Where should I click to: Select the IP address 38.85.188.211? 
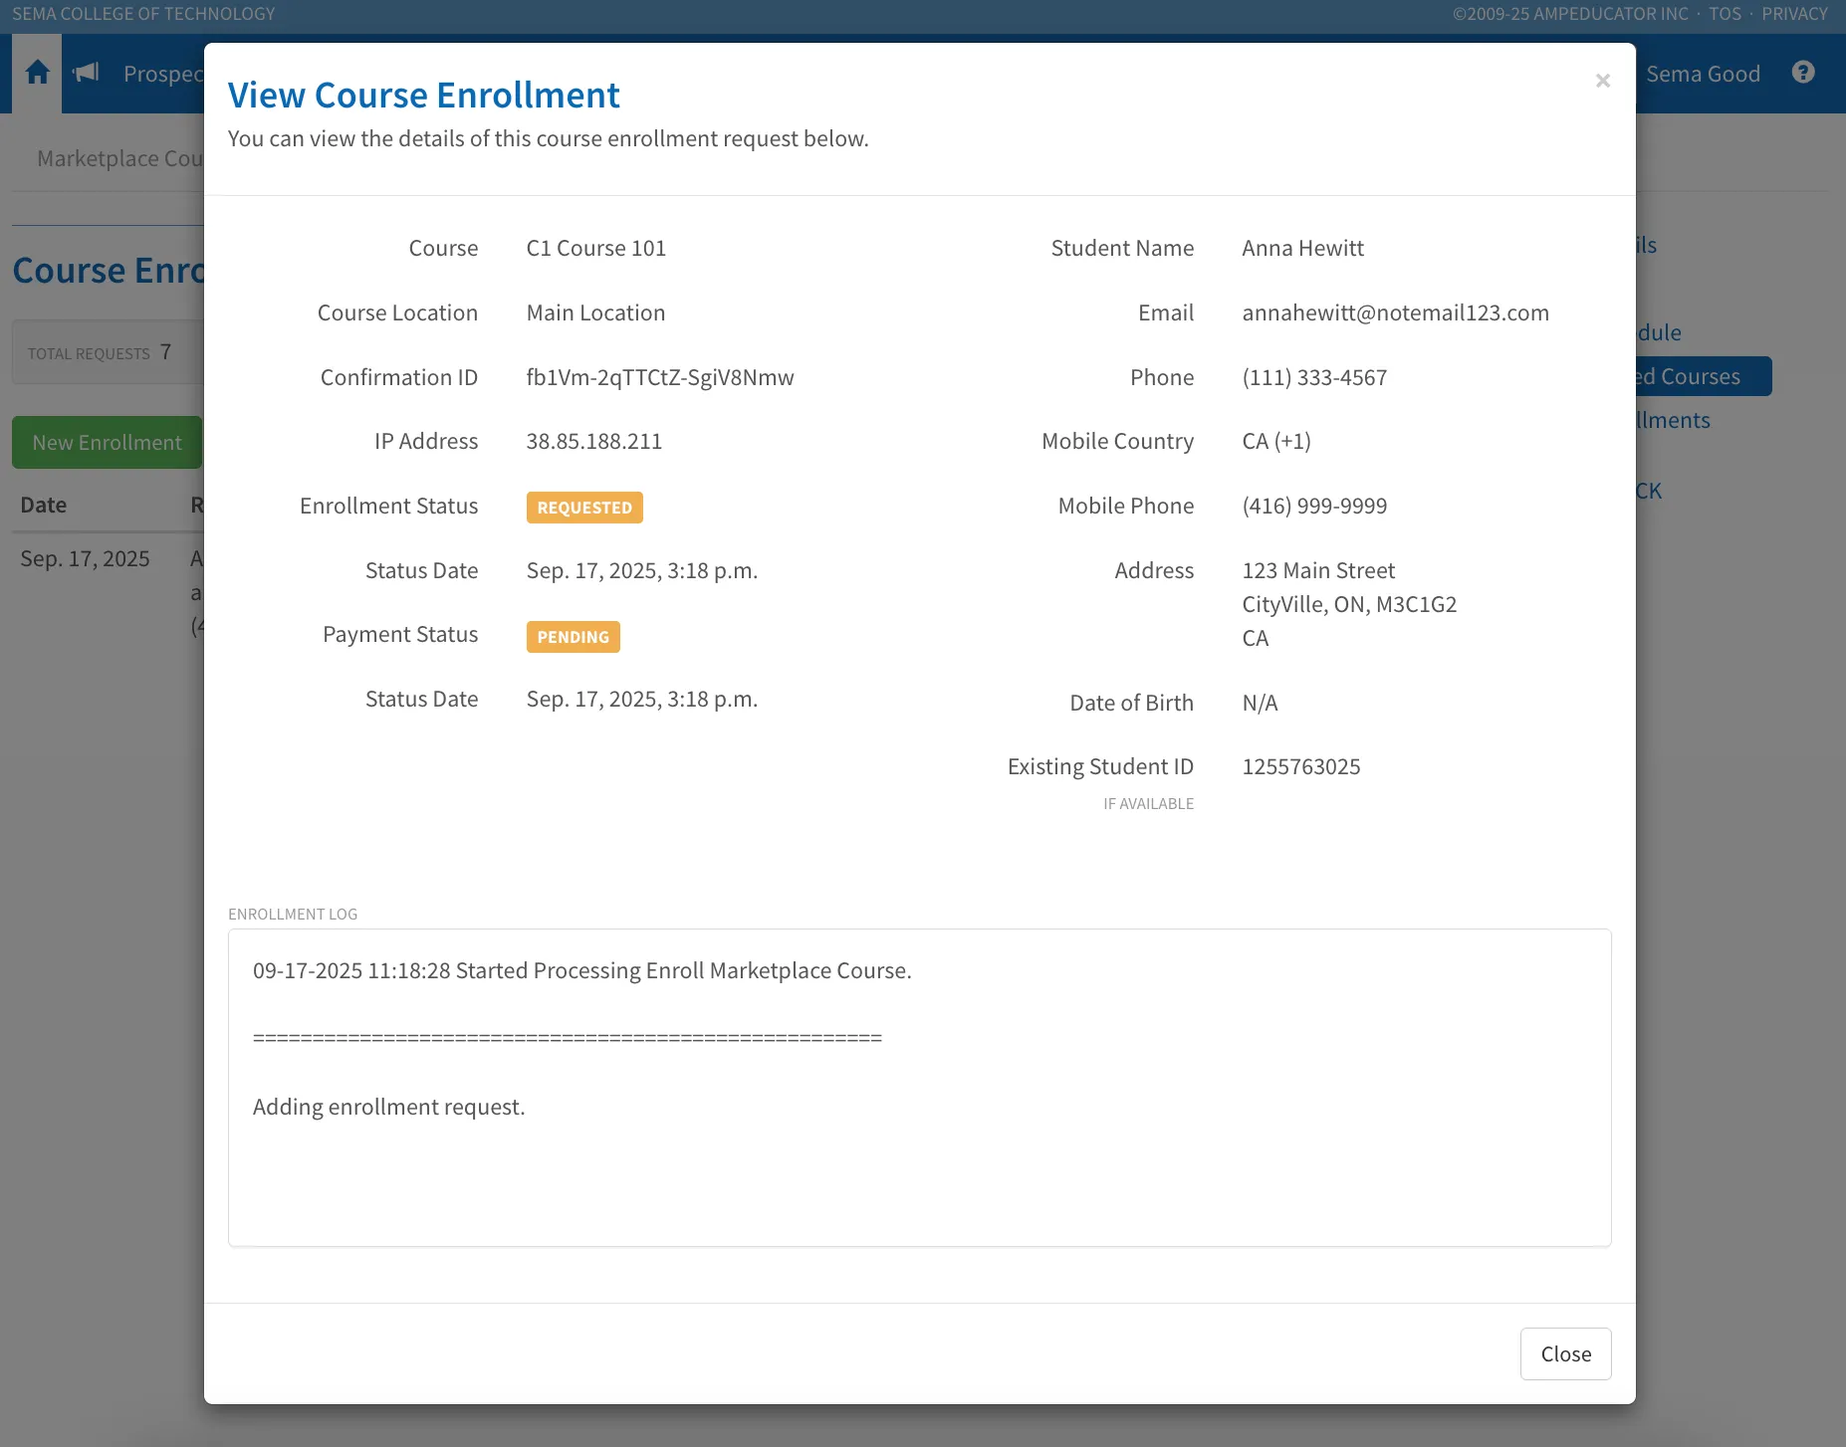click(593, 441)
